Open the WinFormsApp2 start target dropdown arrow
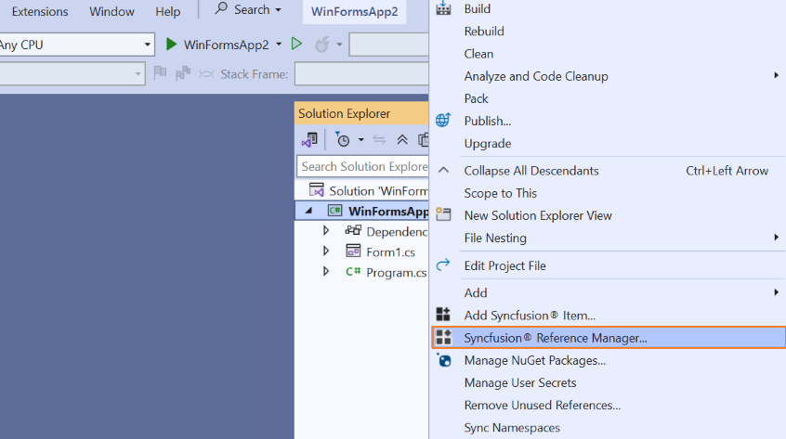786x439 pixels. (279, 45)
